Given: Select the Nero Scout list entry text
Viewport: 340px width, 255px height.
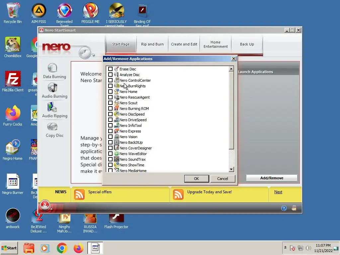Looking at the screenshot, I should (128, 103).
